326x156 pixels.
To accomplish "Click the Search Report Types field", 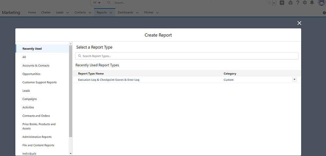I will [x=187, y=56].
